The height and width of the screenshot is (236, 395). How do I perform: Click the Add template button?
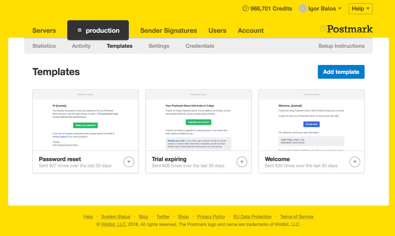point(341,72)
